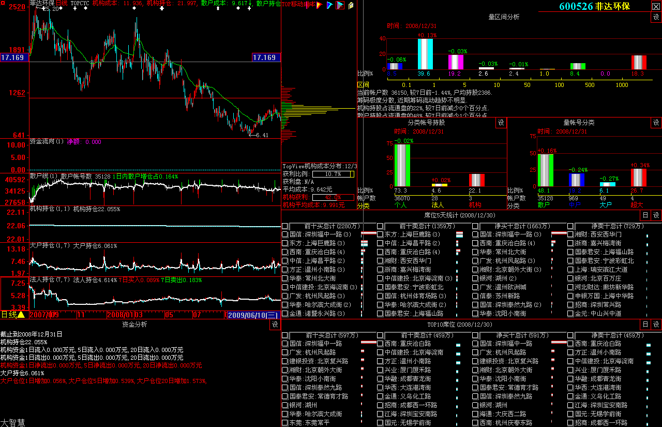The width and height of the screenshot is (662, 427).
Task: Click 日 button in 席位5天统计 header
Action: tap(645, 215)
